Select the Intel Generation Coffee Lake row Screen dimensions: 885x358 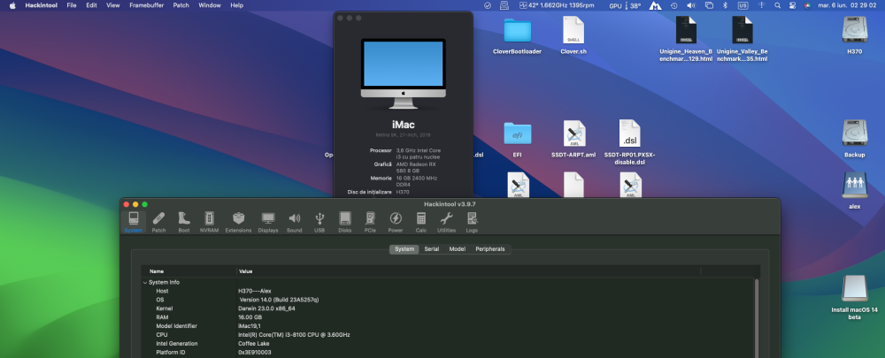click(x=448, y=343)
